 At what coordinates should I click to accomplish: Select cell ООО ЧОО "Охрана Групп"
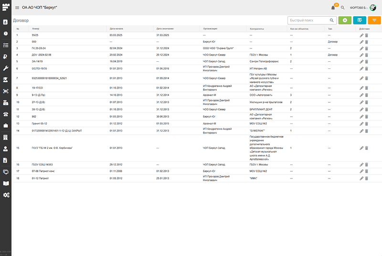[x=218, y=48]
